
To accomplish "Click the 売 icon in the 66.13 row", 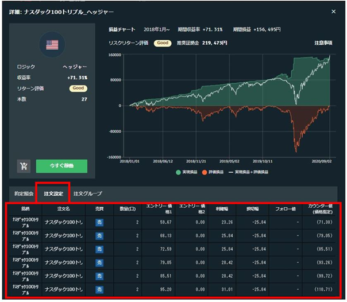I will coord(99,235).
